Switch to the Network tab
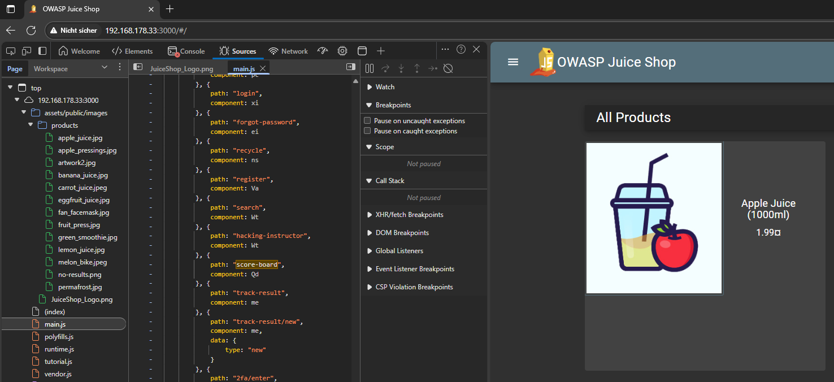Screen dimensions: 834x382 (289, 51)
